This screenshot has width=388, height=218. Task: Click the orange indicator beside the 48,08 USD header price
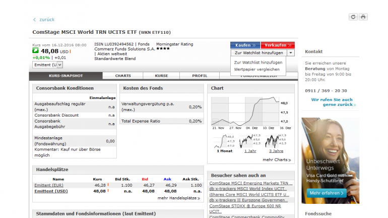pos(70,51)
